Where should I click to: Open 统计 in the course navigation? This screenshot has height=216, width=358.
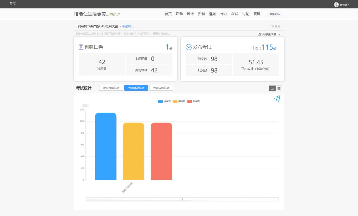(x=190, y=14)
